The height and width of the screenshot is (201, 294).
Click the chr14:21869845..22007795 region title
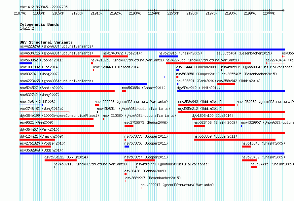pos(44,7)
